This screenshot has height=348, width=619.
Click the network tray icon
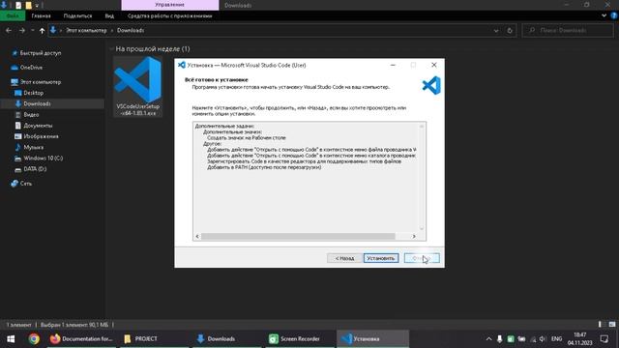point(533,339)
